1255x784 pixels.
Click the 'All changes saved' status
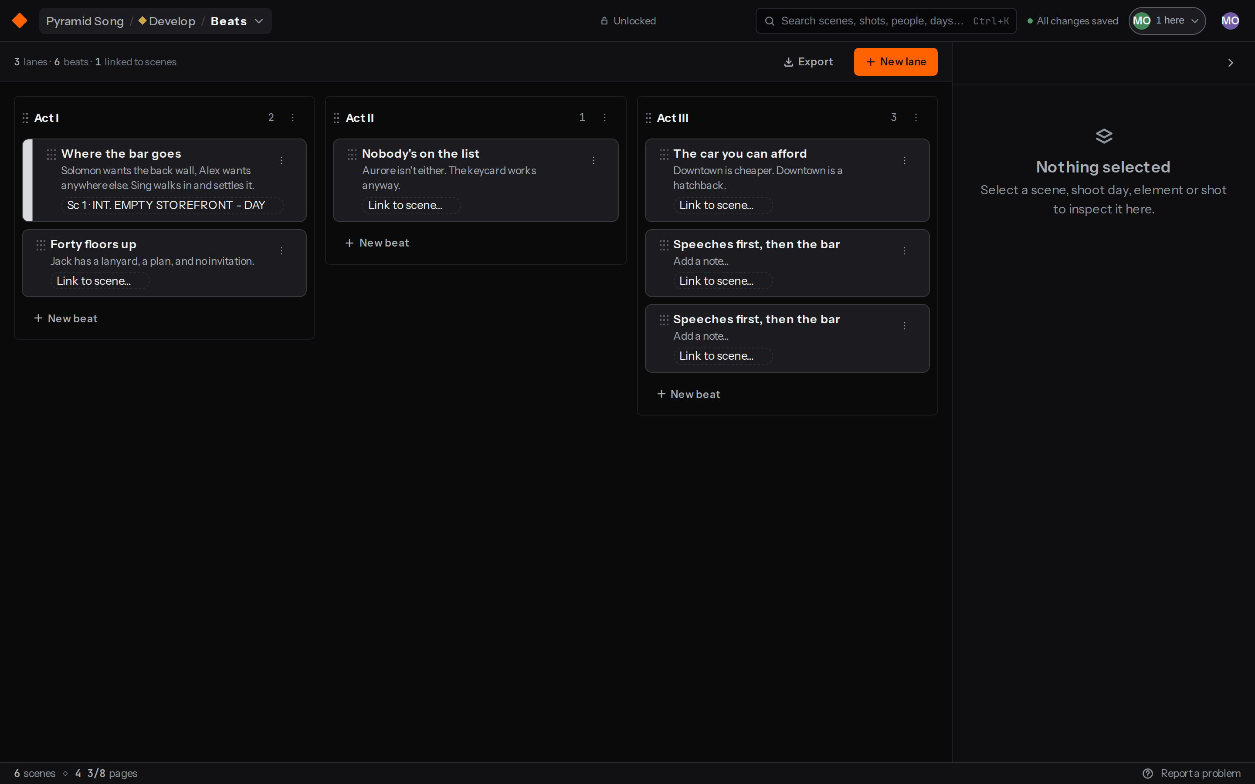(1072, 21)
